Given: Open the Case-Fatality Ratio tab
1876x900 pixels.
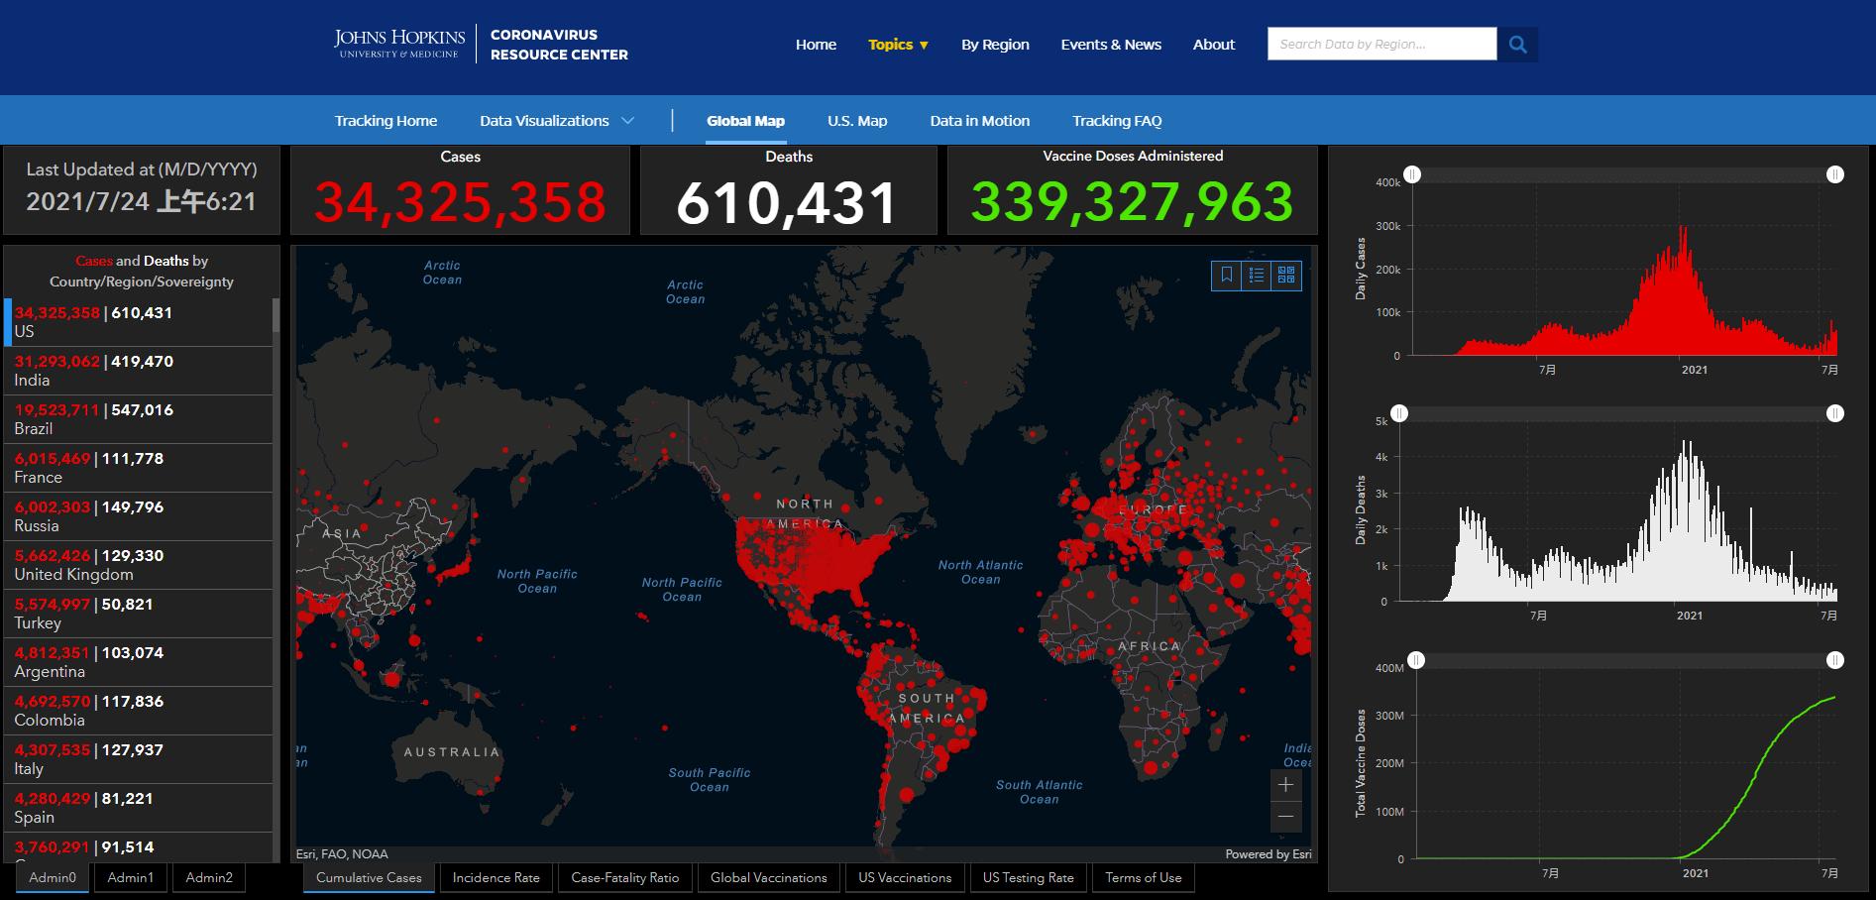Looking at the screenshot, I should tap(625, 878).
